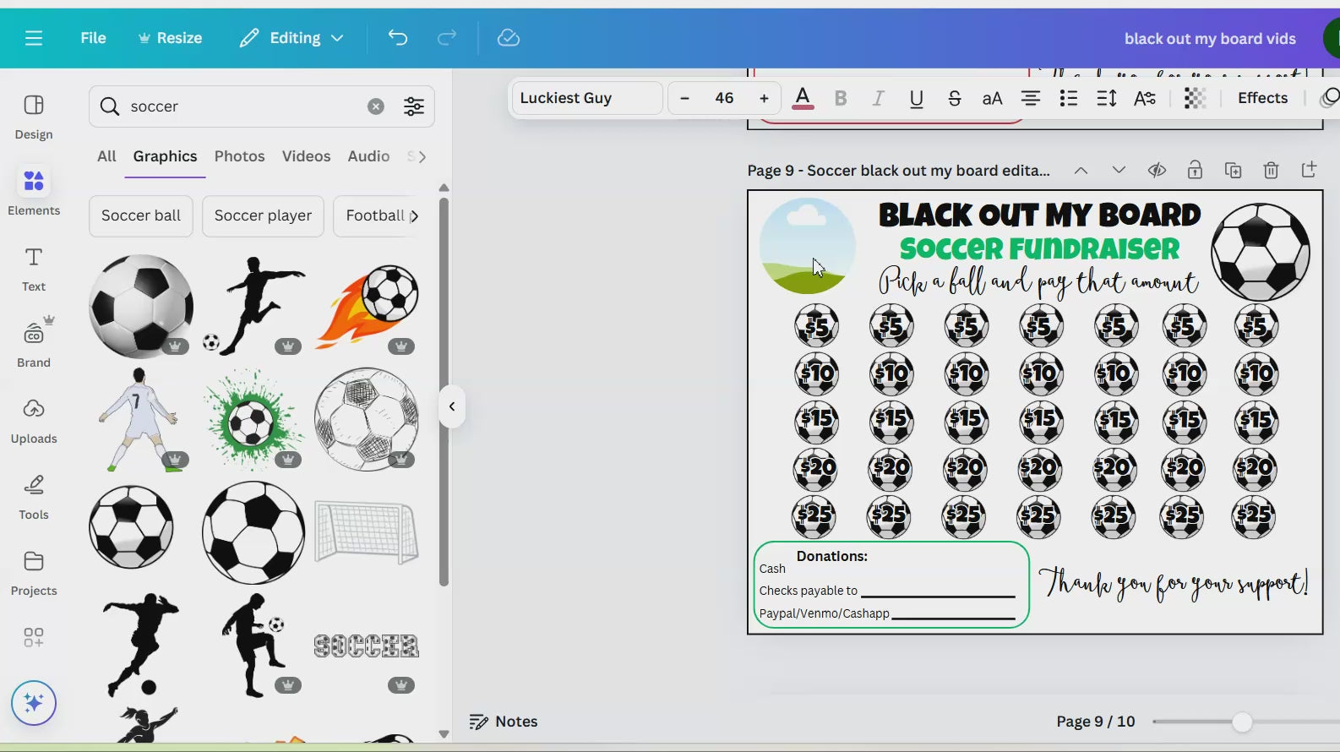Open the File menu

click(93, 38)
